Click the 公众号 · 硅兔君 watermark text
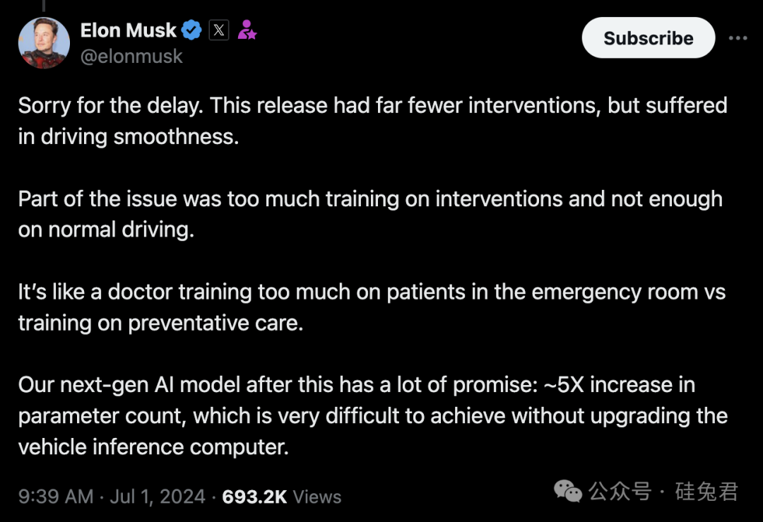 pyautogui.click(x=663, y=491)
